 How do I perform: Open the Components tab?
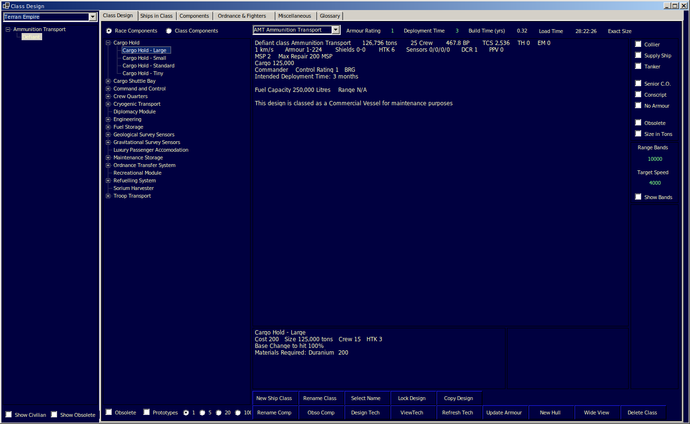(x=194, y=16)
